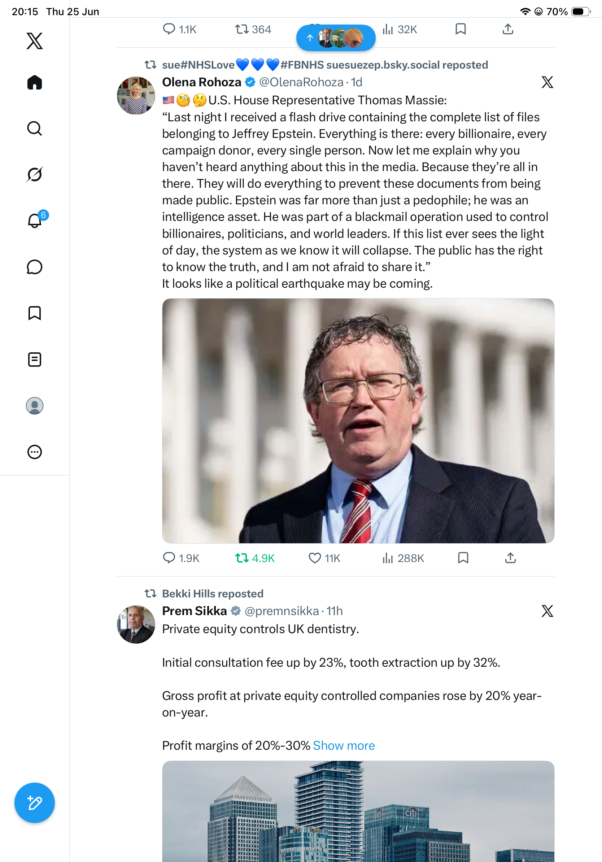Open the Search icon in the sidebar
The image size is (602, 862).
pyautogui.click(x=35, y=129)
